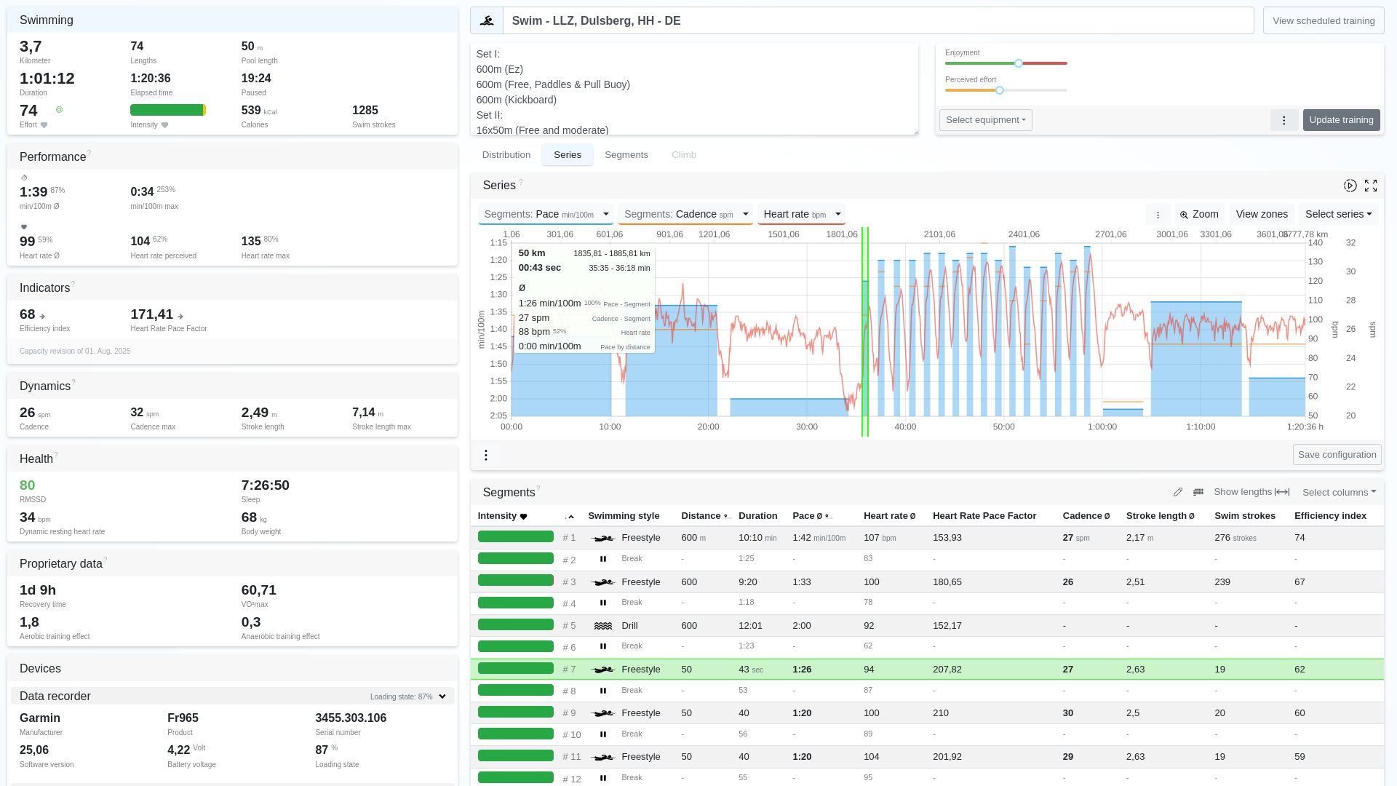Click the training title input field
The image size is (1397, 786).
[x=878, y=20]
